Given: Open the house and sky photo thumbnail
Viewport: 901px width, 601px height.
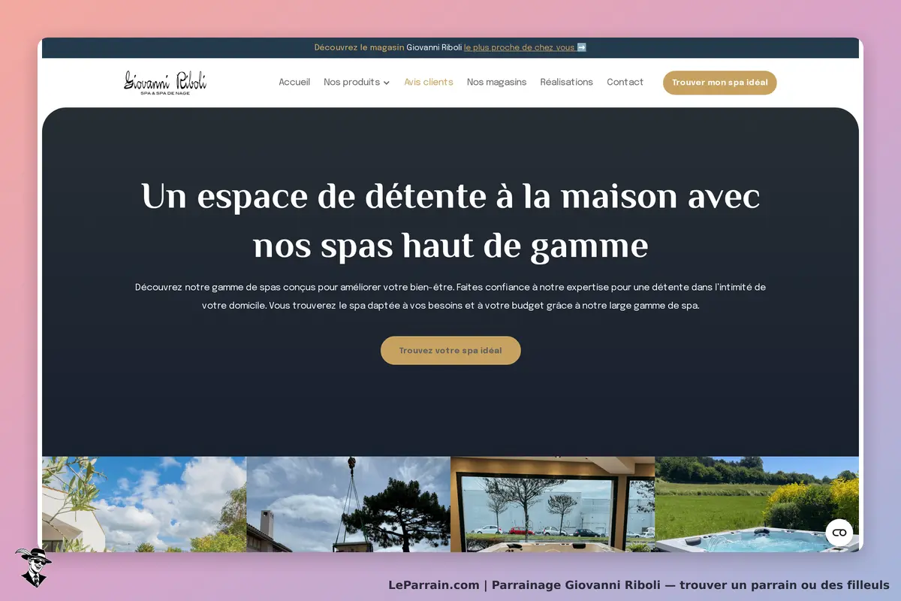Looking at the screenshot, I should tap(144, 504).
